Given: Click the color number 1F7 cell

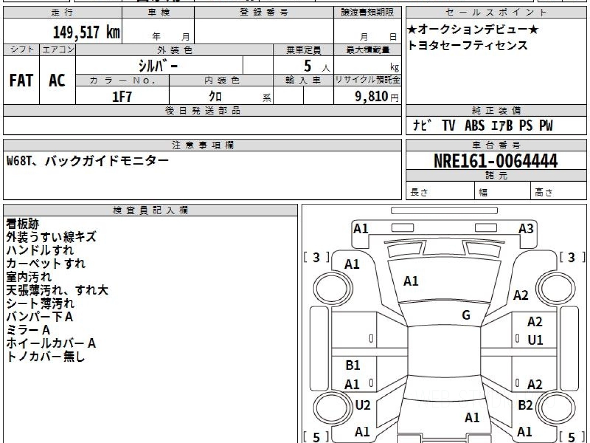Looking at the screenshot, I should pyautogui.click(x=122, y=96).
